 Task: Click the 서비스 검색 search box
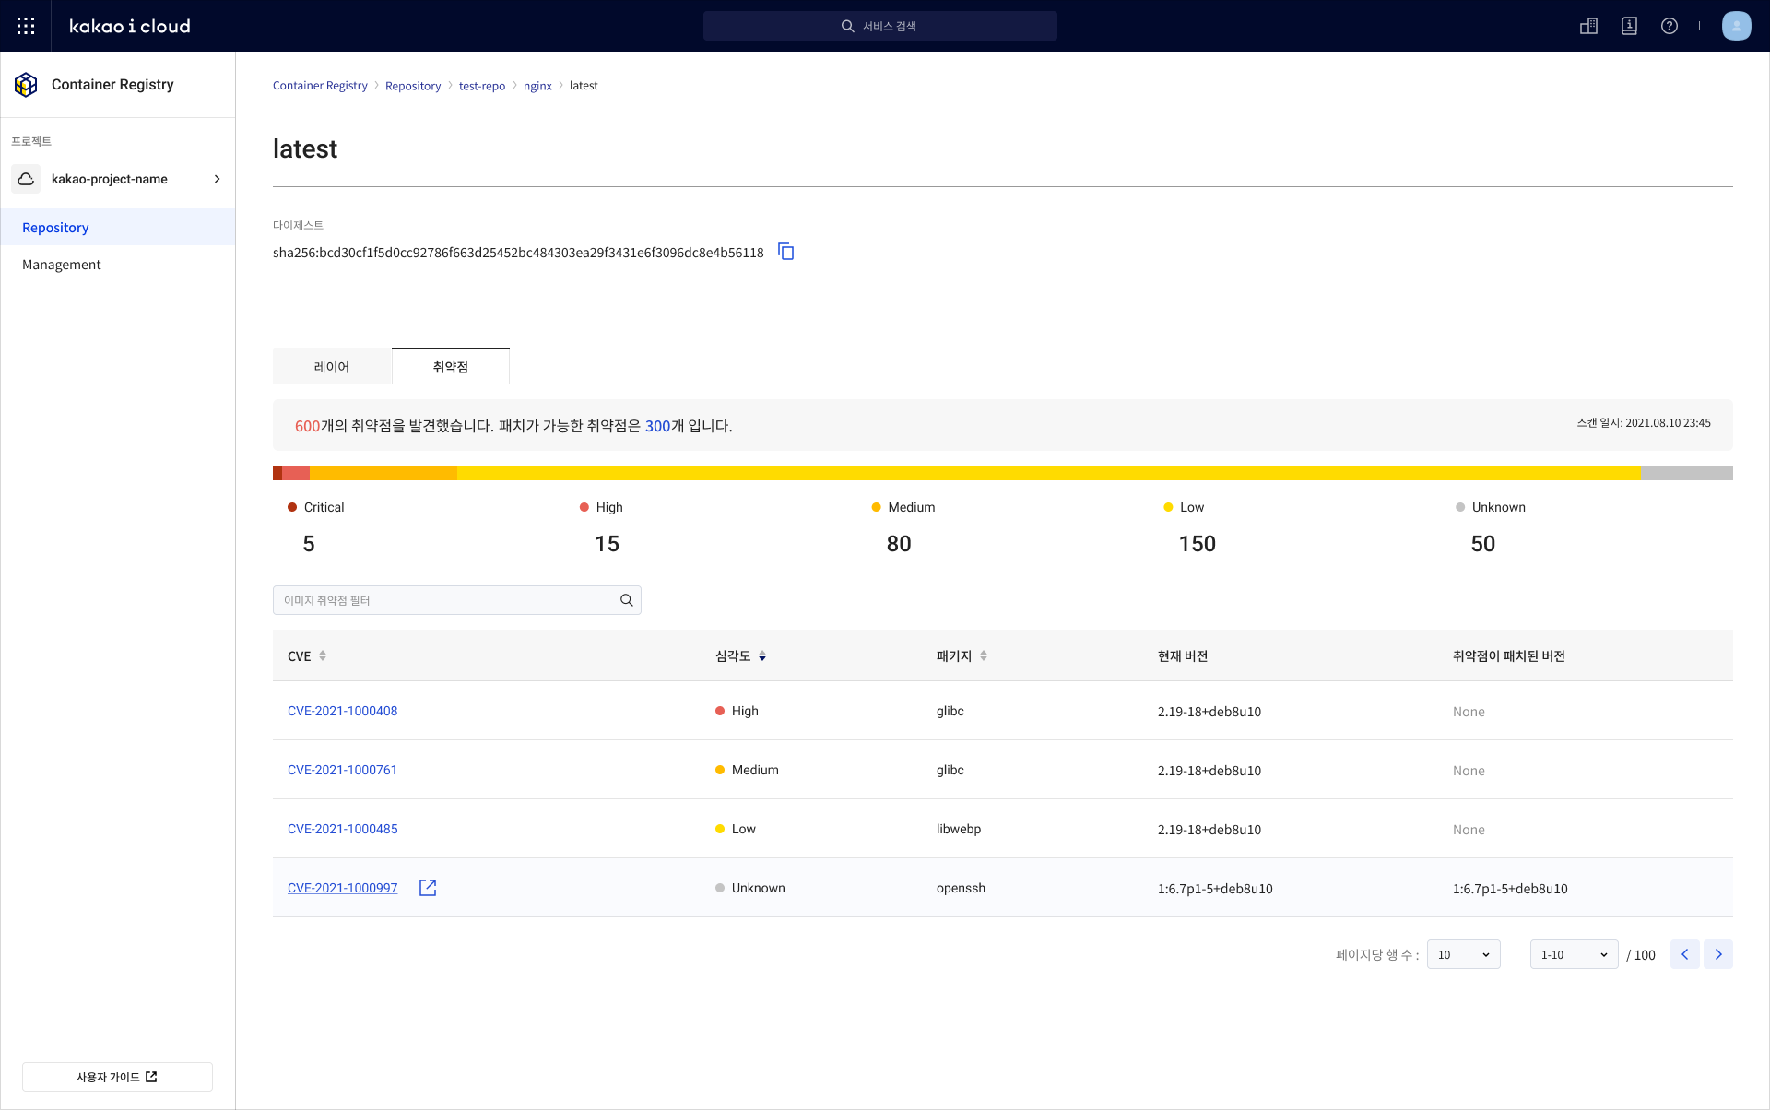880,26
